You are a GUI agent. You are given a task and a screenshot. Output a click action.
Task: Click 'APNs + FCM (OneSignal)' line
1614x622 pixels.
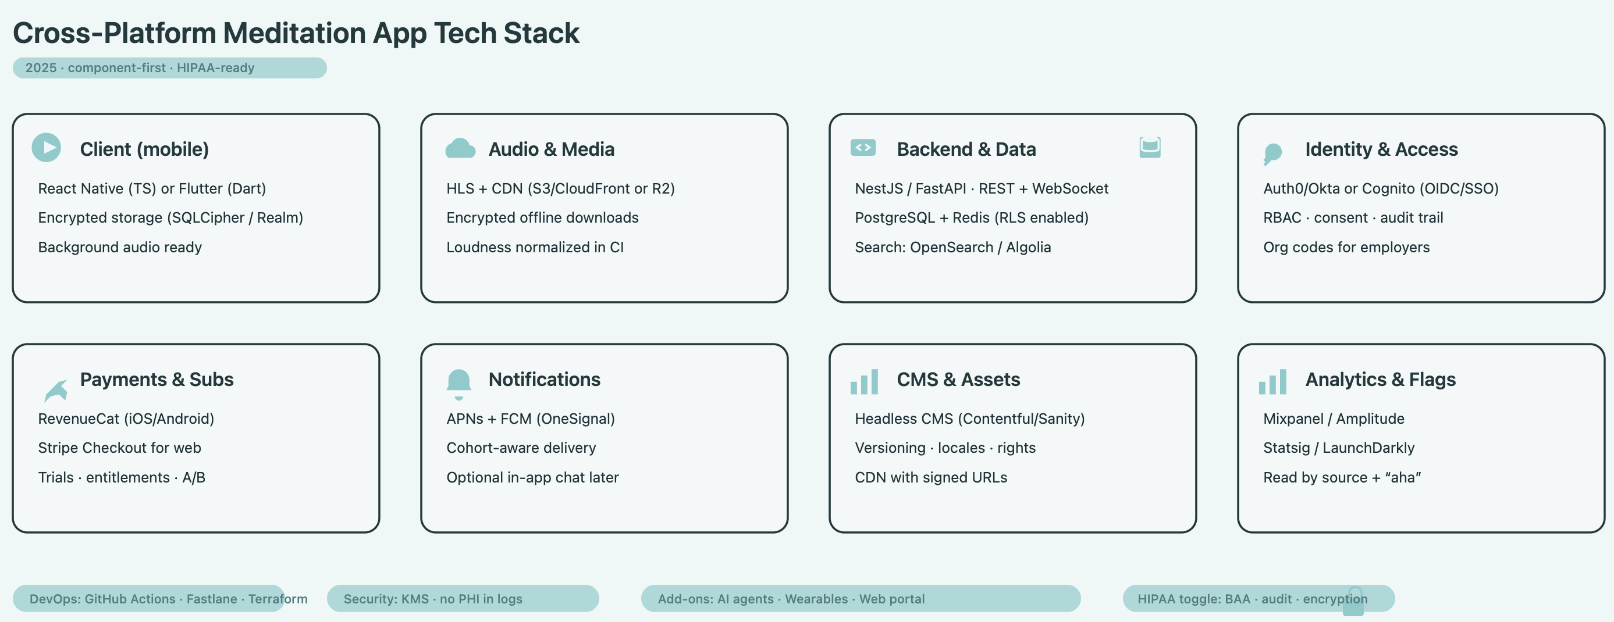[530, 419]
